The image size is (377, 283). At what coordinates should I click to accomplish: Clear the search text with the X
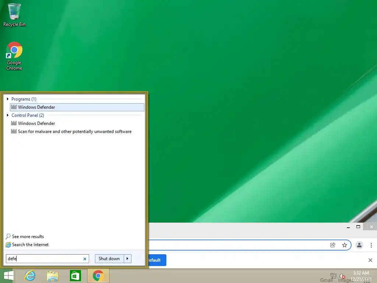click(x=85, y=259)
